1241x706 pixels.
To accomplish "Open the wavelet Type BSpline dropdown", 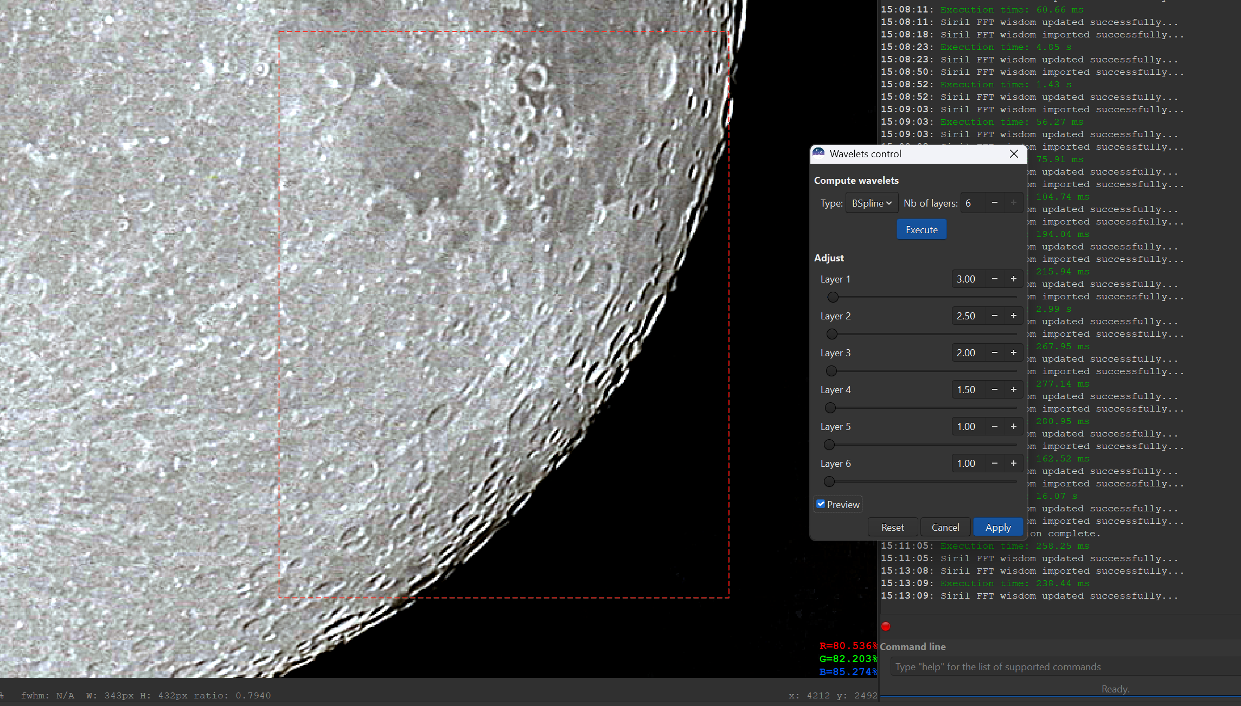I will (x=872, y=203).
